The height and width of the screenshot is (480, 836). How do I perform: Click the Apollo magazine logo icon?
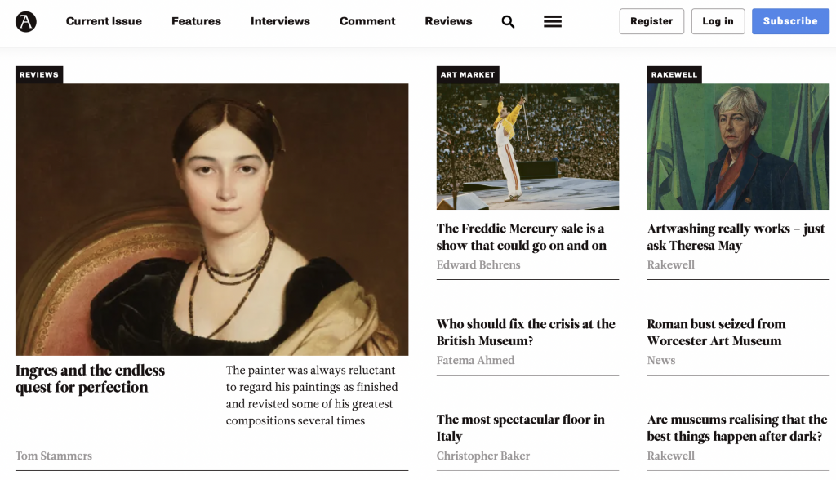[25, 21]
